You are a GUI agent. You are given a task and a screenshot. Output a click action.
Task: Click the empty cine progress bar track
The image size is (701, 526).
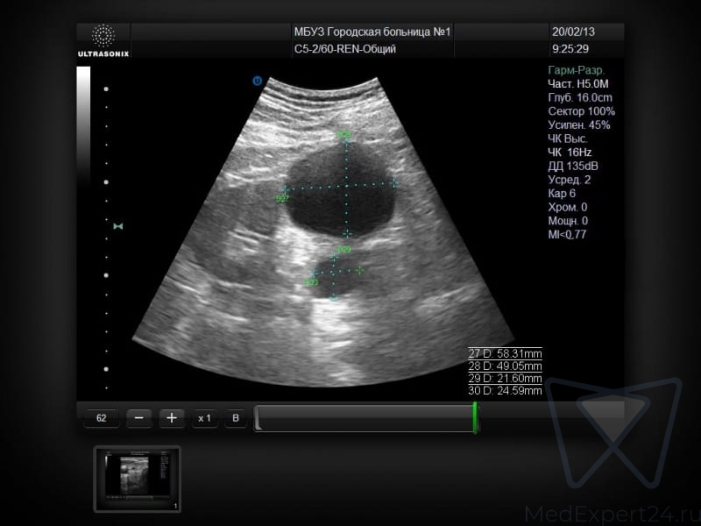coord(364,418)
